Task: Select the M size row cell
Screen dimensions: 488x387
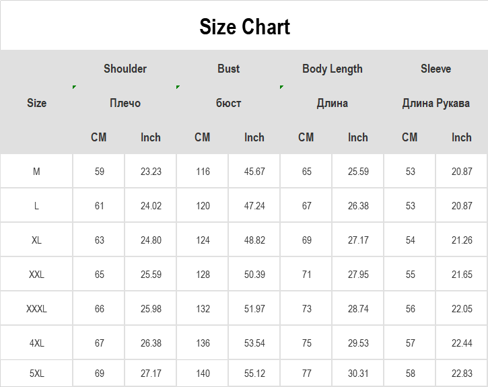Action: point(36,171)
